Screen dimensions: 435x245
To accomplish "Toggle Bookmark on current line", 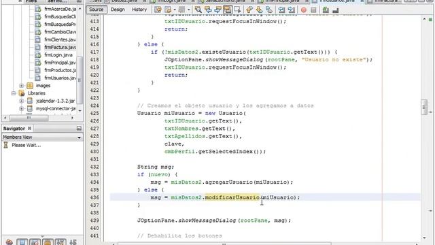I will click(269, 10).
